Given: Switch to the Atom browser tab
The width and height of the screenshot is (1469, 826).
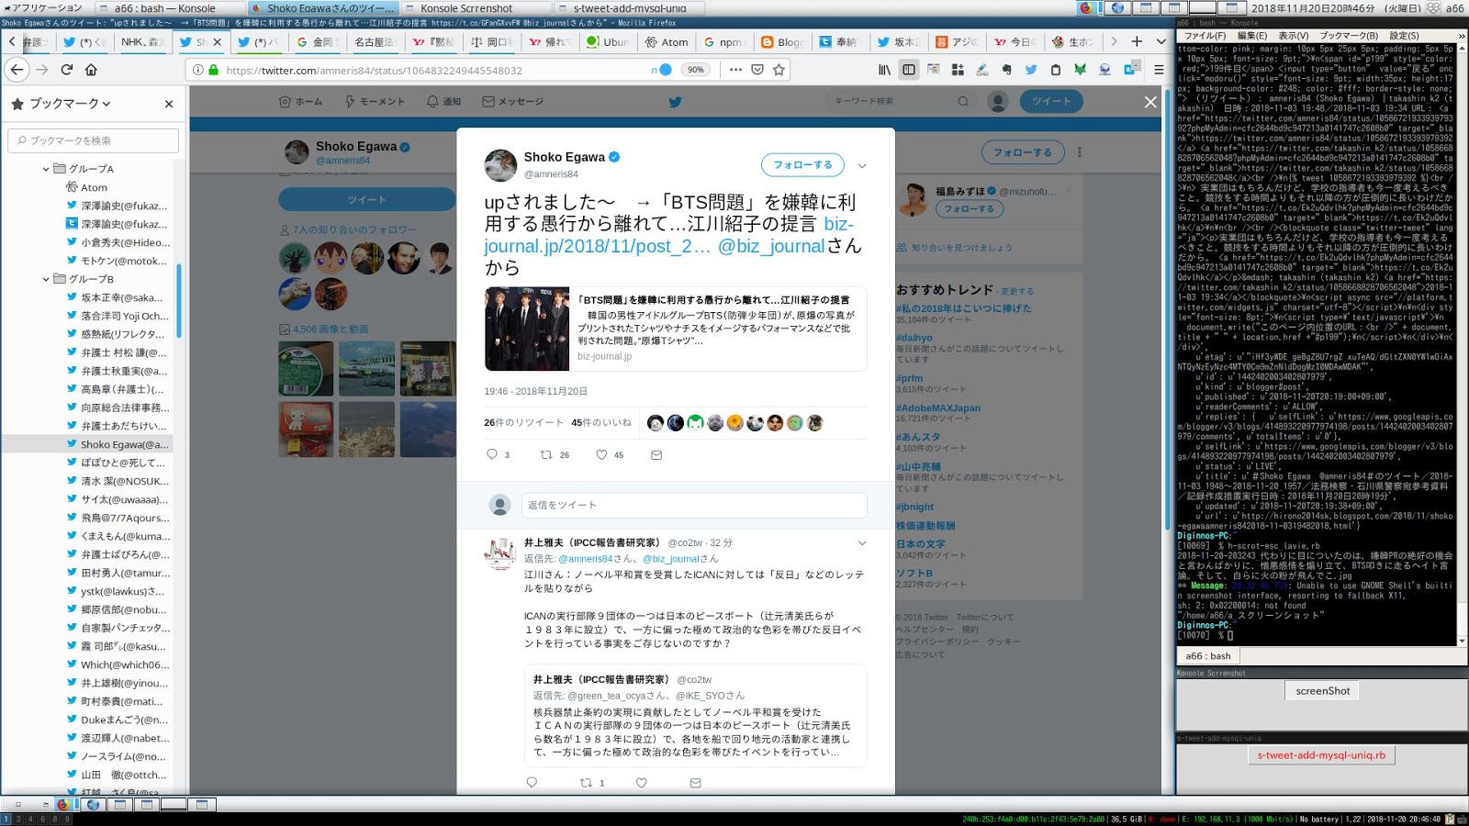Looking at the screenshot, I should click(667, 41).
